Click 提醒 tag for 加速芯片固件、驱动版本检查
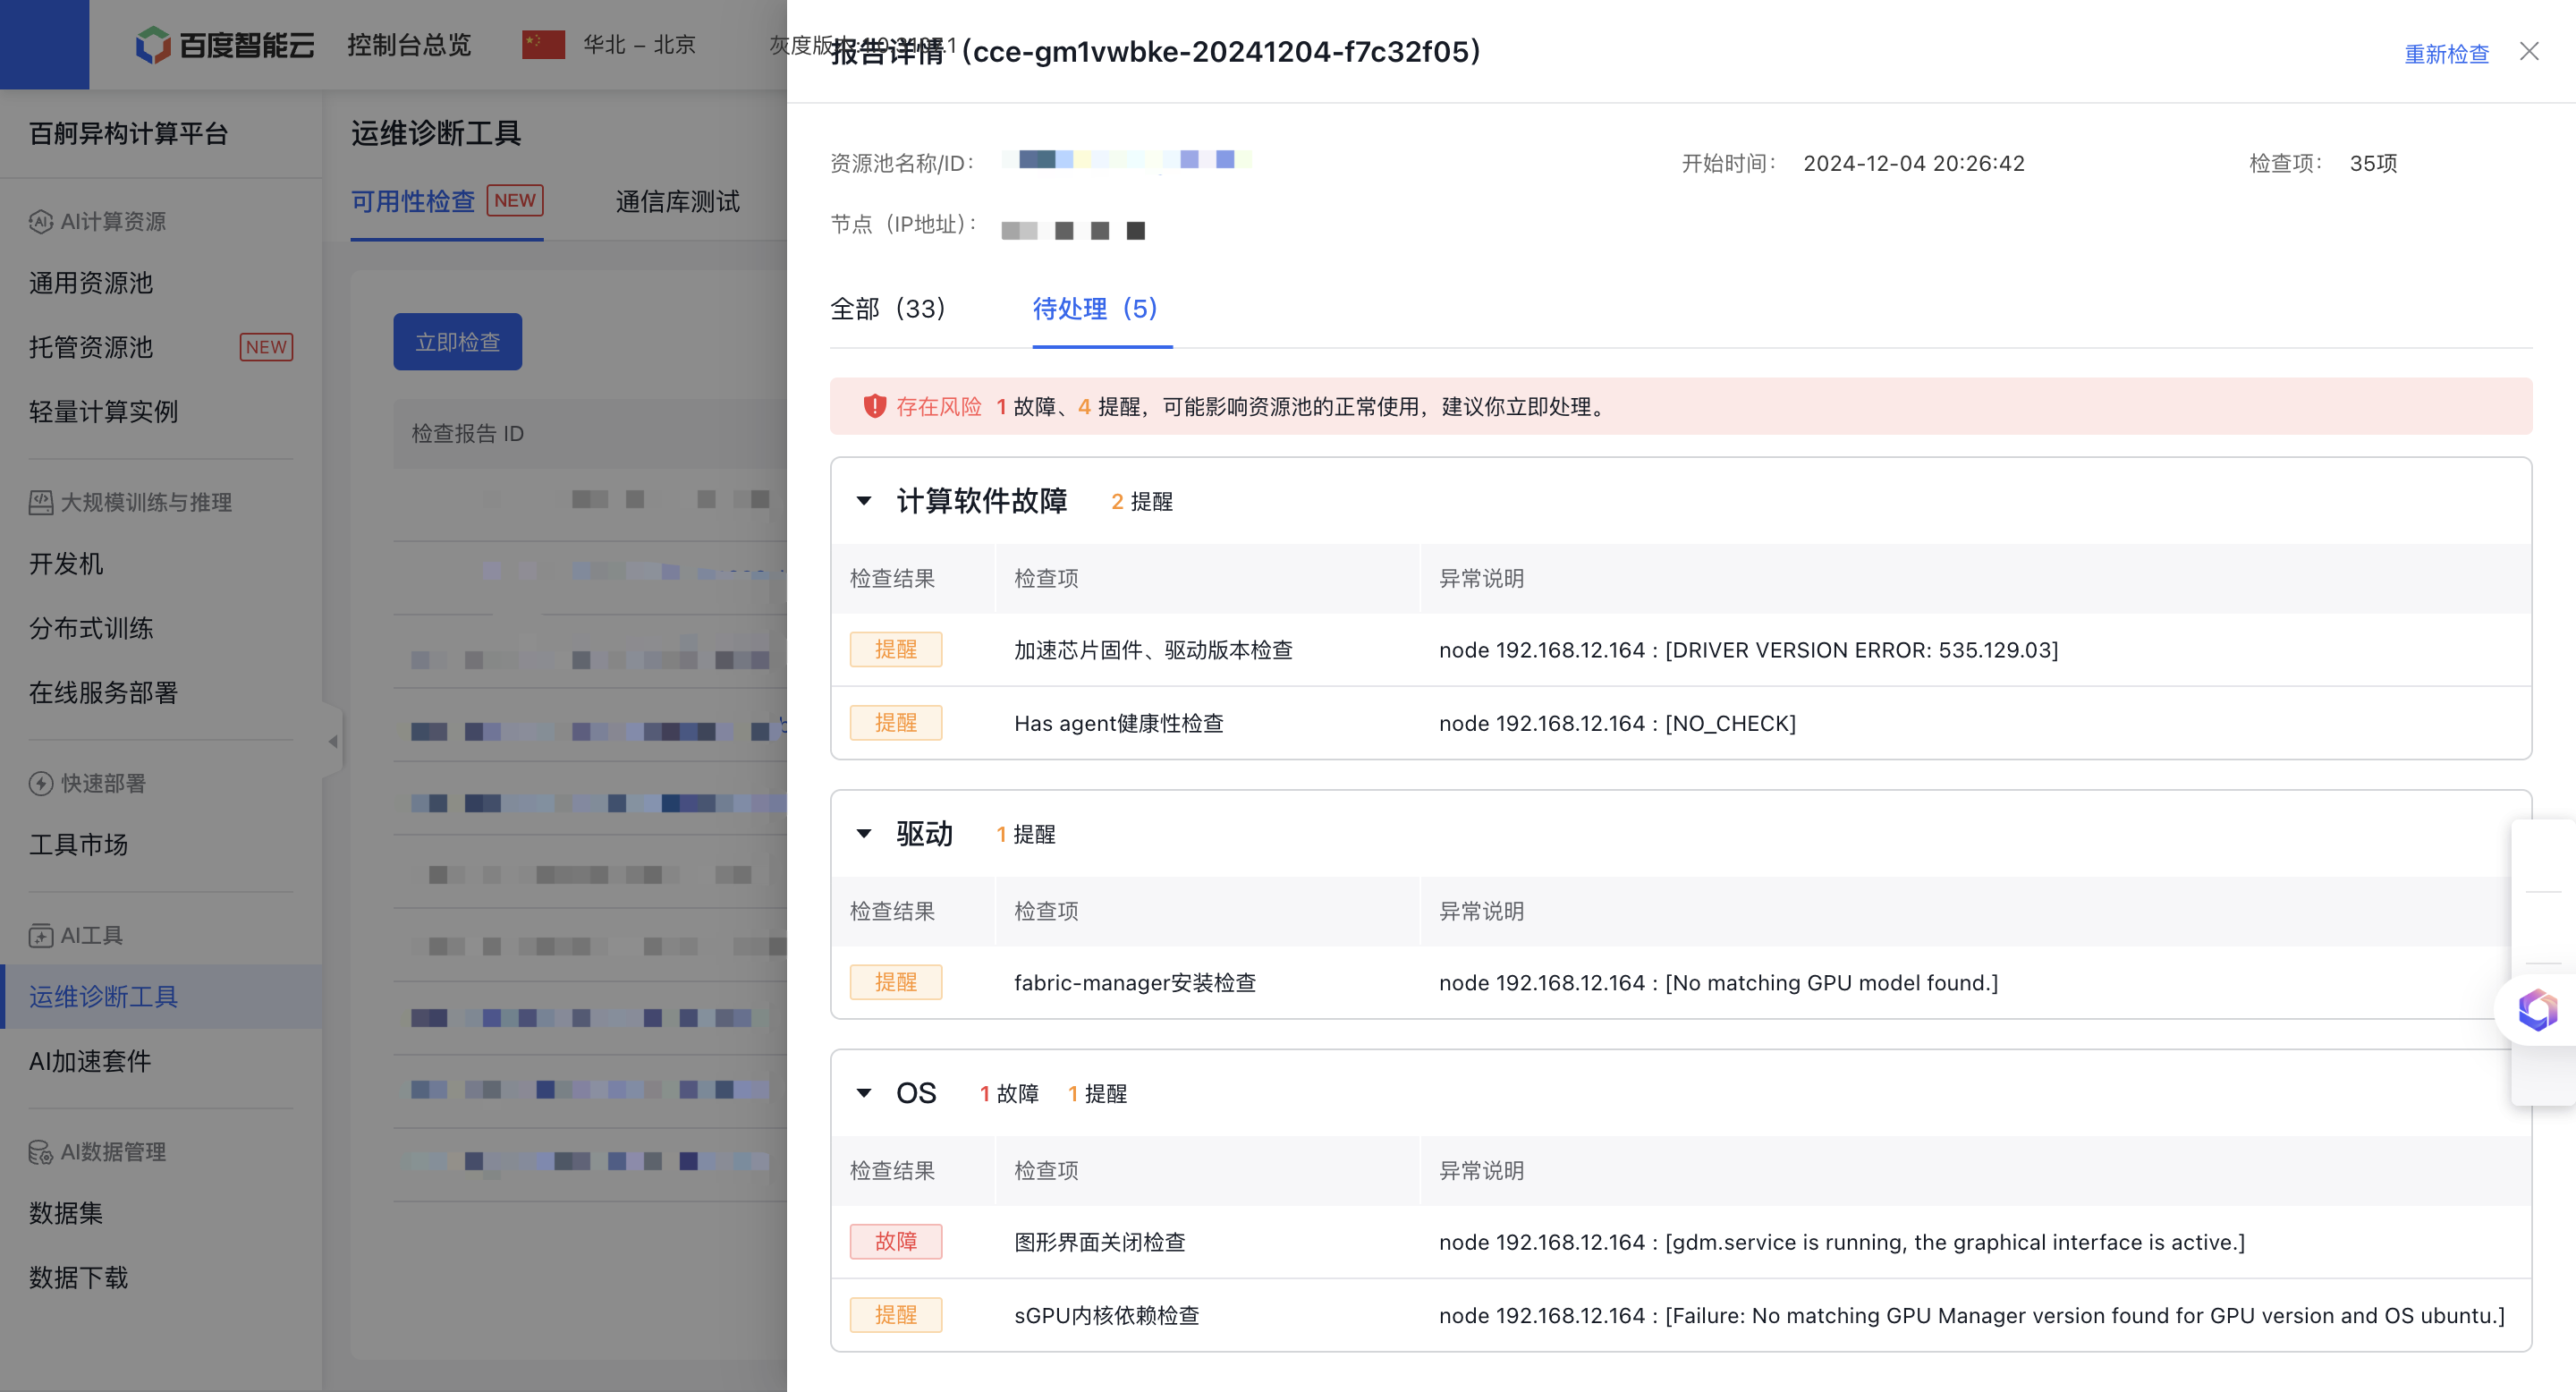The image size is (2576, 1392). coord(896,649)
